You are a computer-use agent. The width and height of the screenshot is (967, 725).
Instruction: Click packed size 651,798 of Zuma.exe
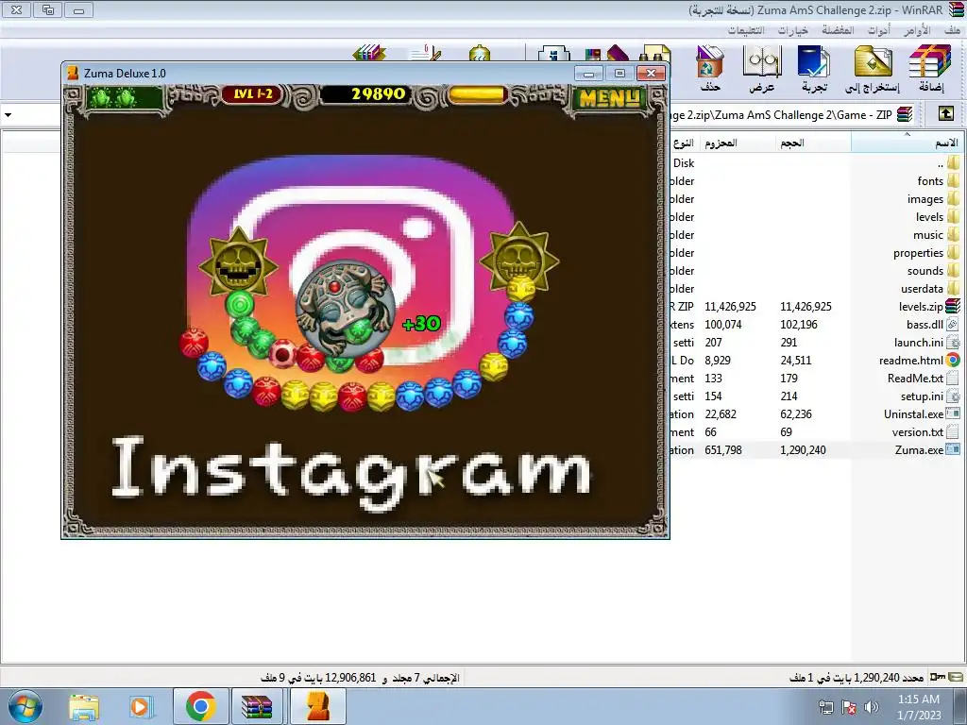[x=723, y=450]
